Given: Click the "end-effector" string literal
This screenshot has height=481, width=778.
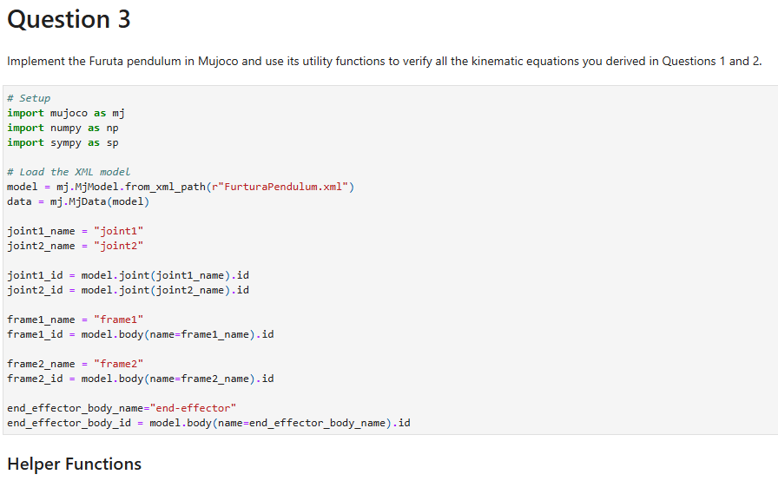Looking at the screenshot, I should click(x=193, y=408).
